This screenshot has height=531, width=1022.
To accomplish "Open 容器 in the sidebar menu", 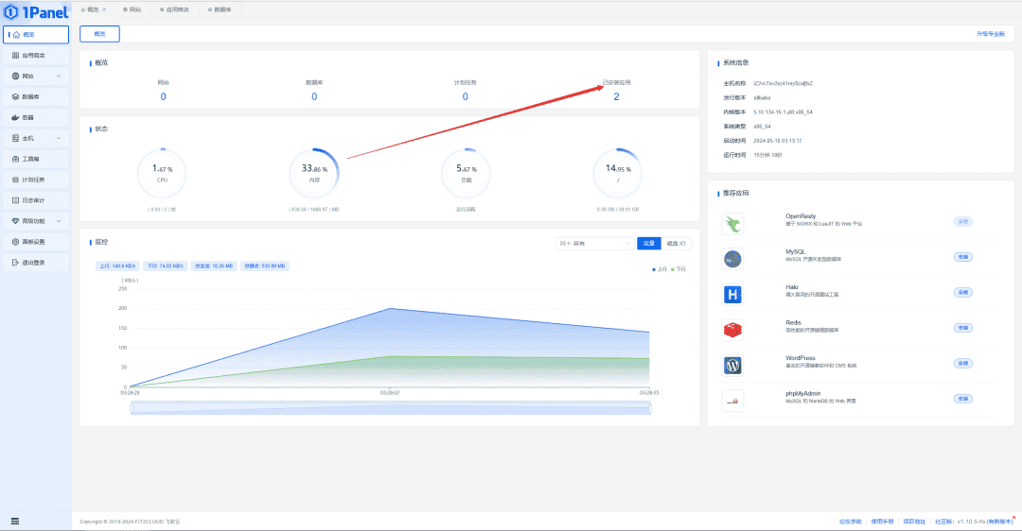I will coord(36,117).
